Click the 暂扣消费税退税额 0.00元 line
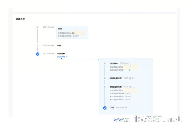This screenshot has height=125, width=188. pos(120,99)
